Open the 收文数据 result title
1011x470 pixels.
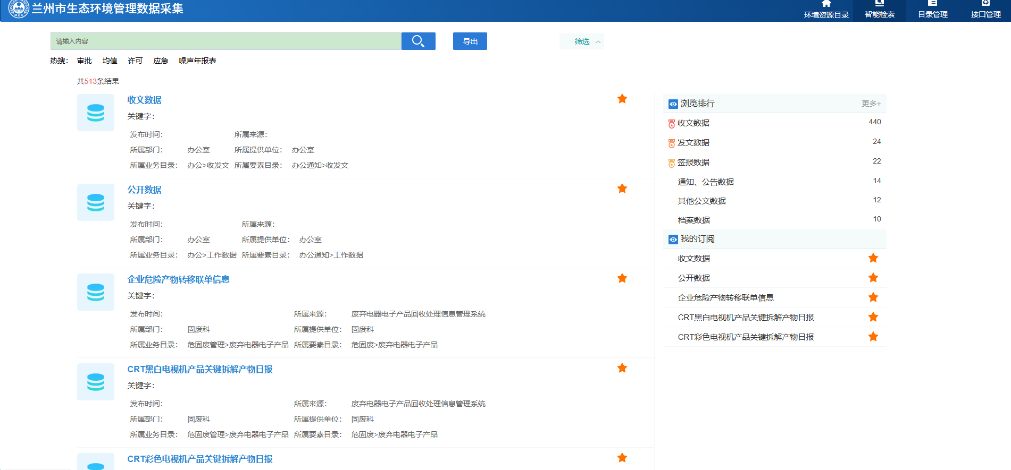coord(144,100)
